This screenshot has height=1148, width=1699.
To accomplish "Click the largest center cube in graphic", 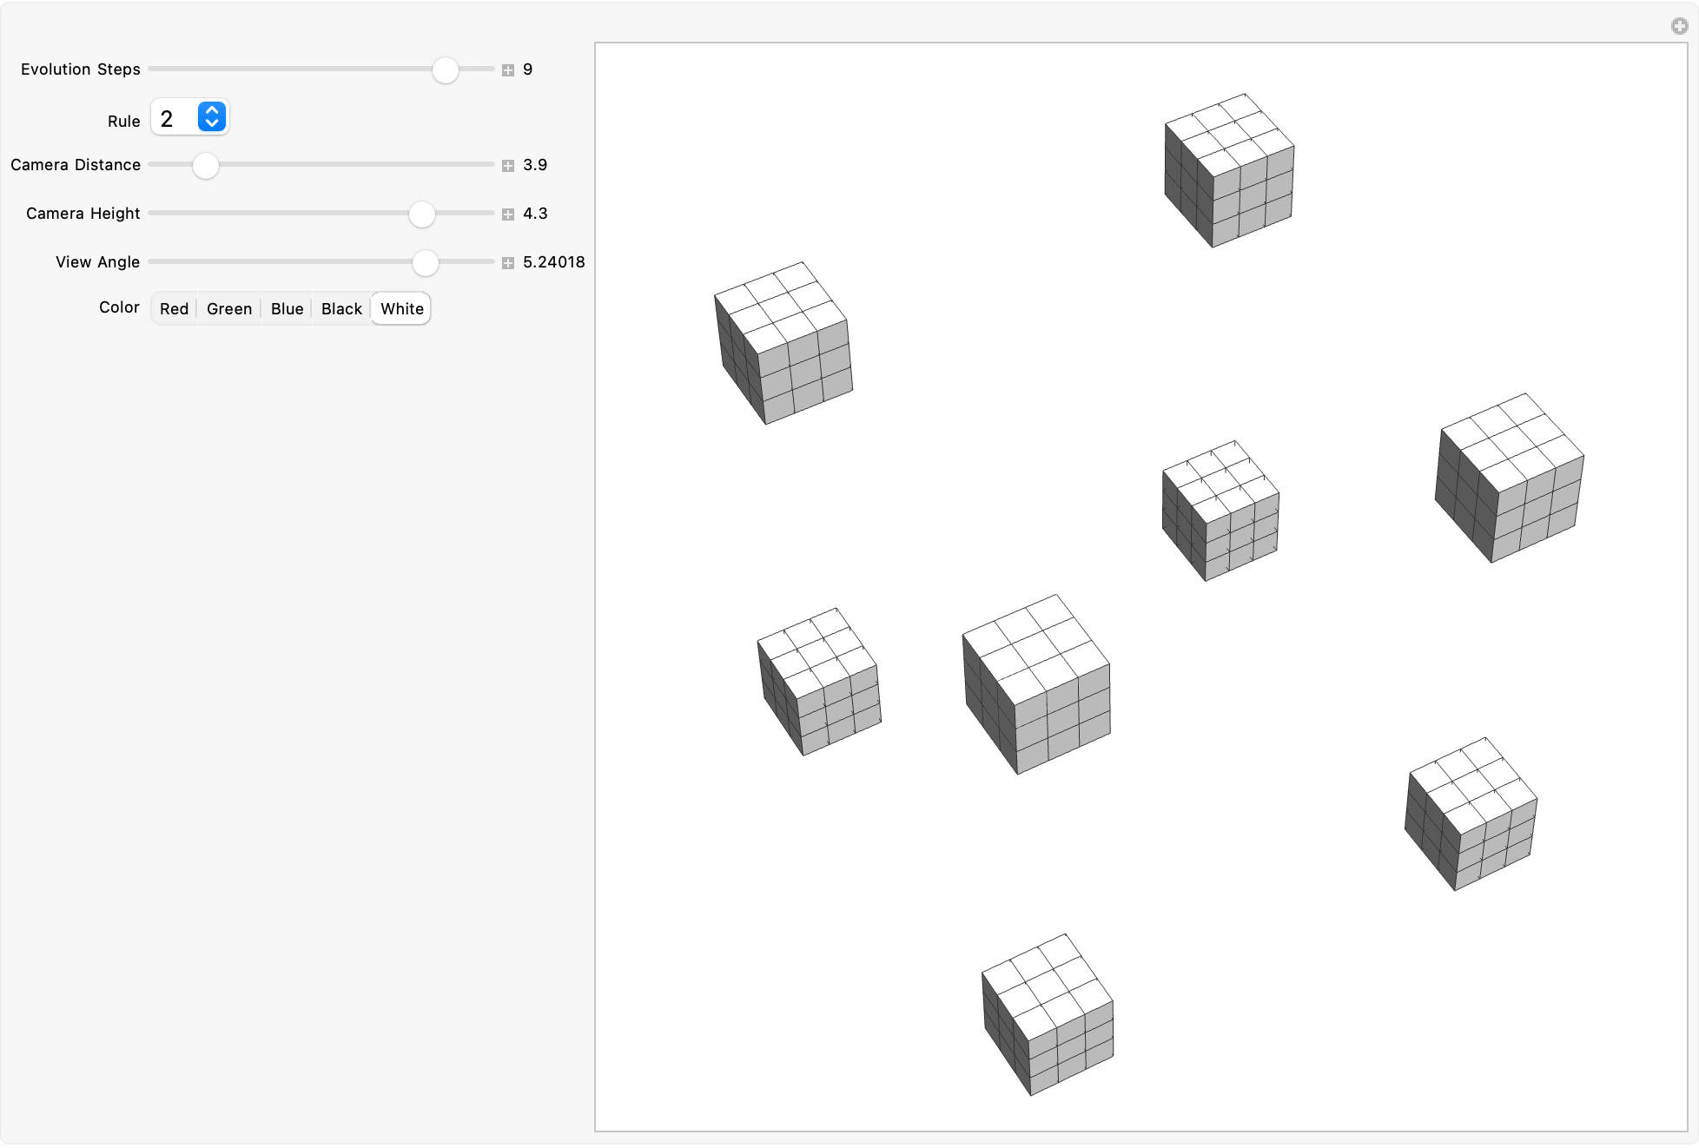I will (x=1035, y=684).
